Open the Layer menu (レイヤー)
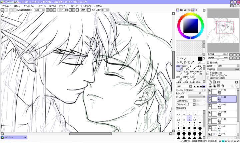Screen dimensions: 240x143 pyautogui.click(x=42, y=6)
